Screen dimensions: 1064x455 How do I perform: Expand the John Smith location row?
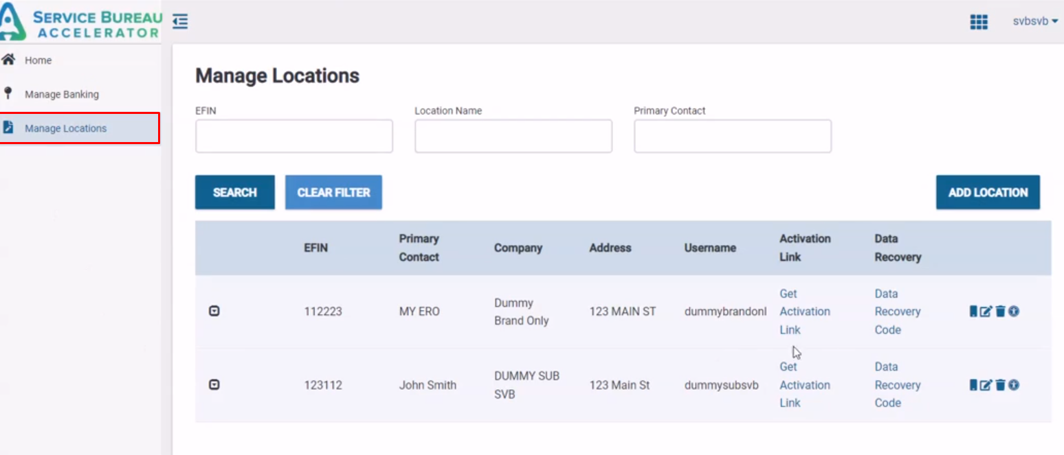point(214,385)
